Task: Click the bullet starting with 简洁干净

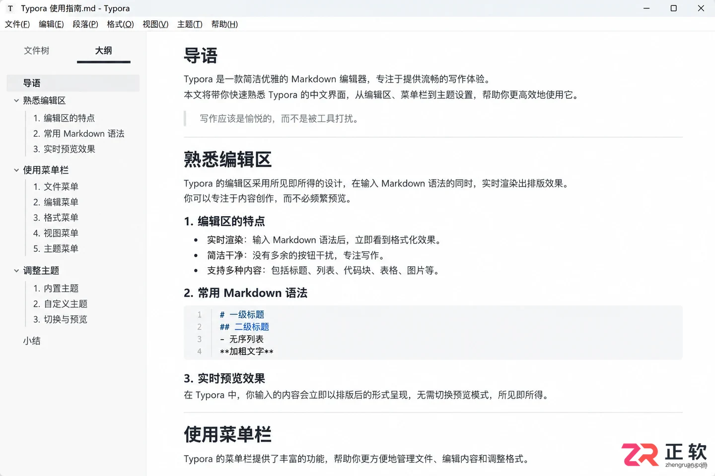Action: (296, 255)
